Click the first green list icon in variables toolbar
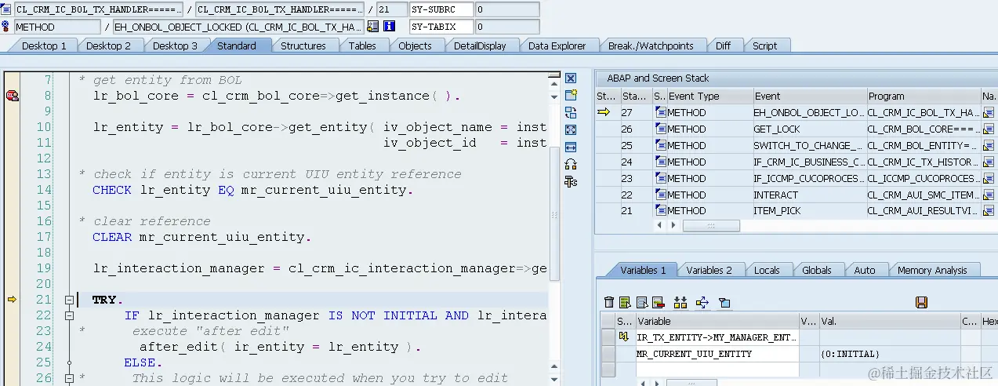Viewport: 998px width, 386px height. point(625,302)
